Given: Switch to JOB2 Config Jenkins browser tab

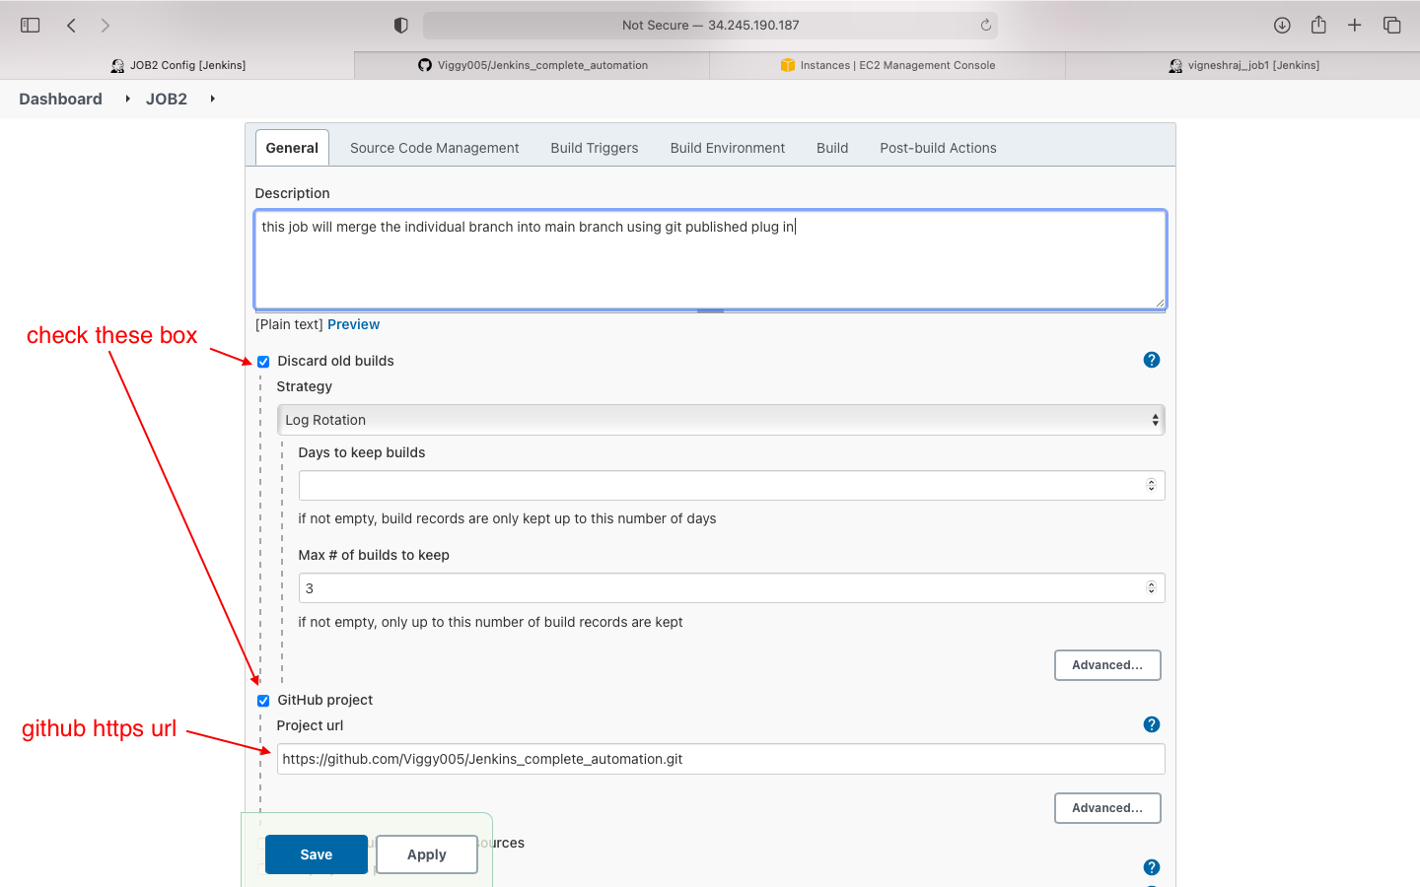Looking at the screenshot, I should pos(177,65).
